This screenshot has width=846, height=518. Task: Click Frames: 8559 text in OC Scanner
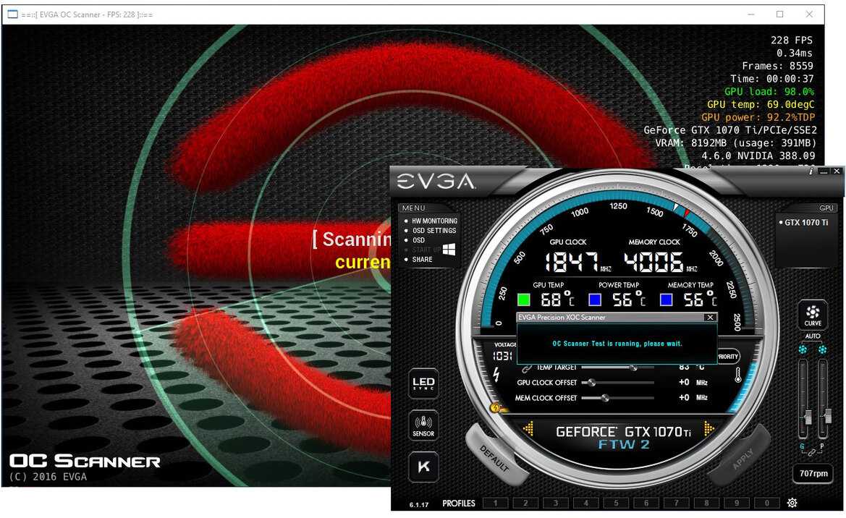point(777,66)
